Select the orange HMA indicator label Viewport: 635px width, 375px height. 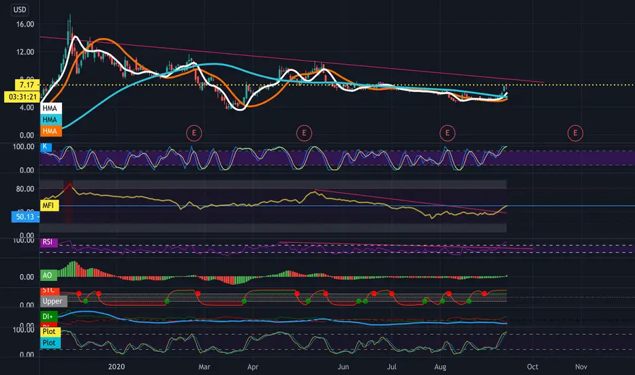pos(50,131)
